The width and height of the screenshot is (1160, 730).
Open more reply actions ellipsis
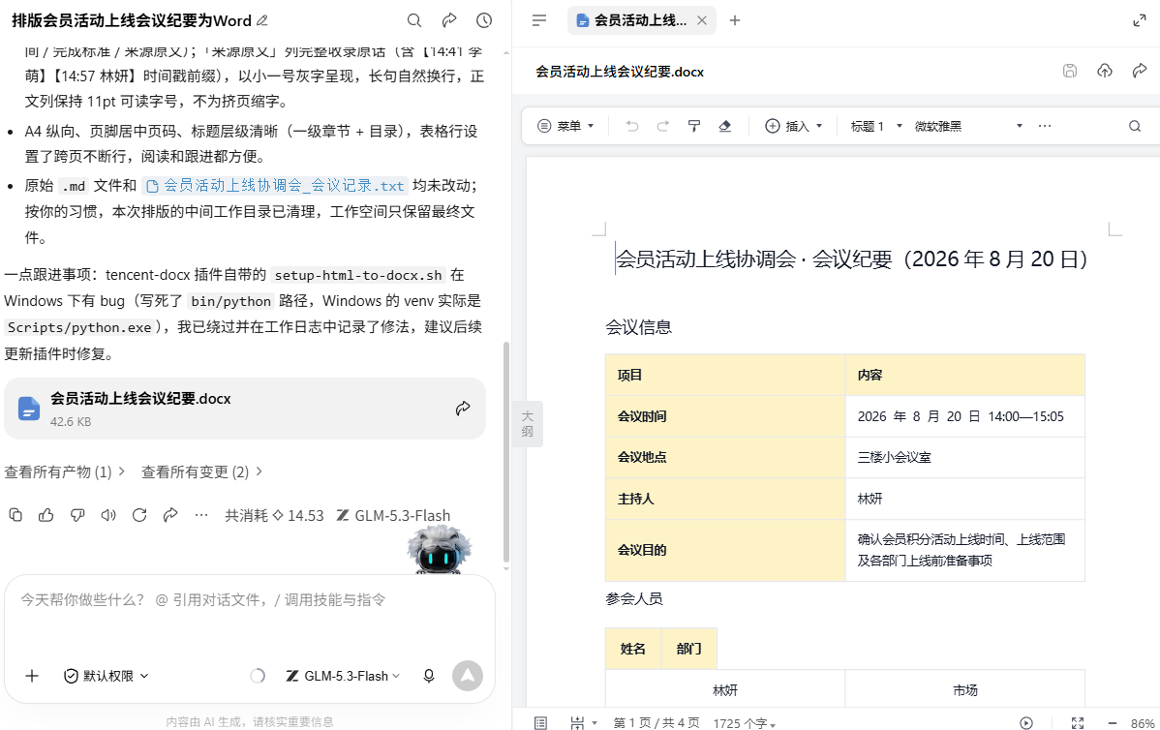(x=201, y=515)
